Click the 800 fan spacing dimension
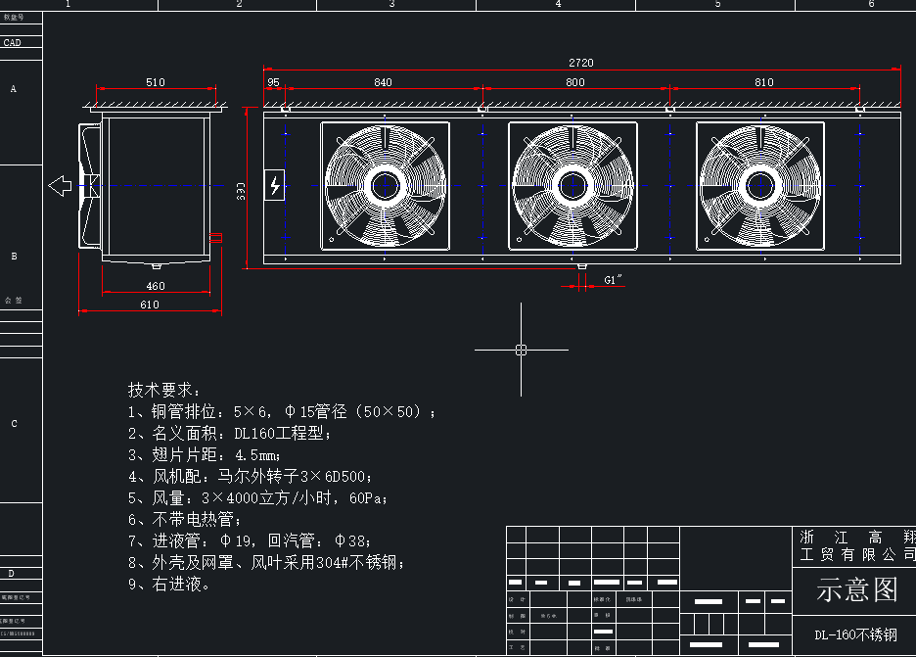Image resolution: width=916 pixels, height=657 pixels. click(575, 83)
